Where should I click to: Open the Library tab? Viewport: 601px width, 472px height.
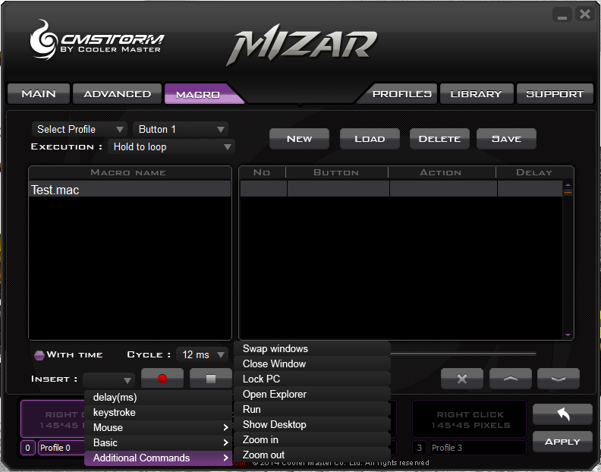pyautogui.click(x=476, y=94)
